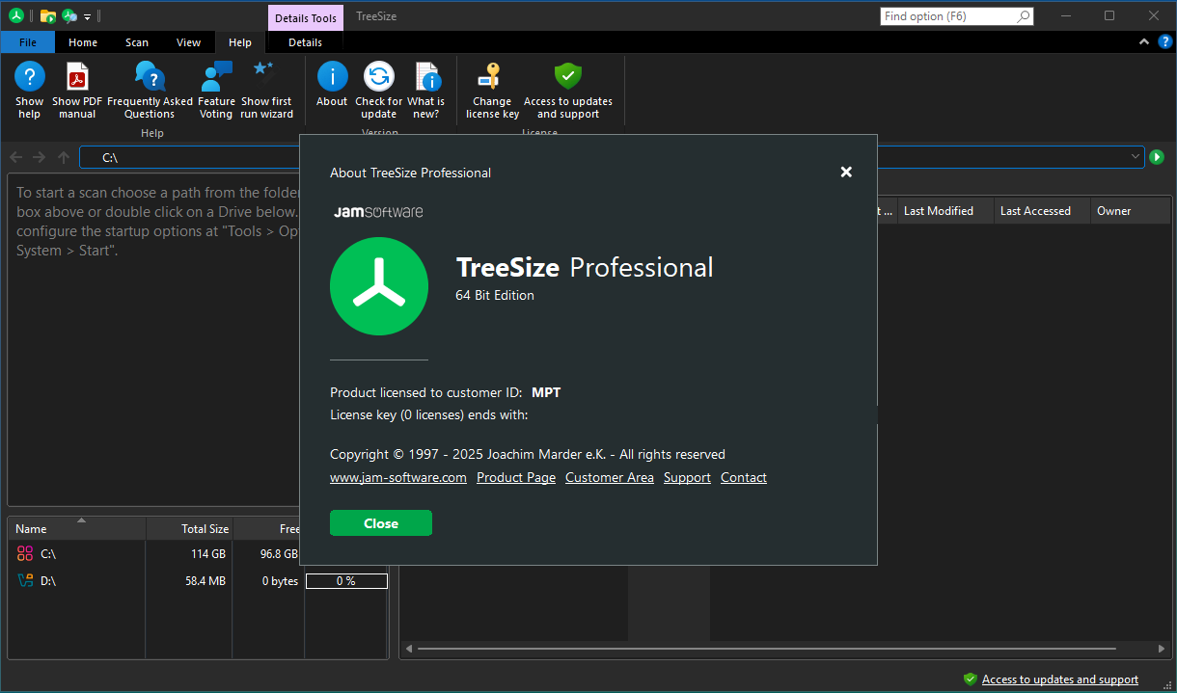Go forward with the right arrow

(x=40, y=157)
